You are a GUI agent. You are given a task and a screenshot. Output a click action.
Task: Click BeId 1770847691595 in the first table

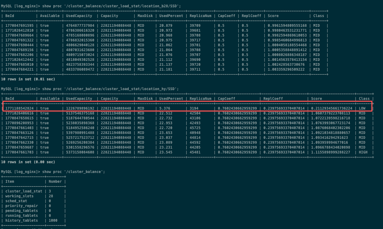[x=20, y=25]
